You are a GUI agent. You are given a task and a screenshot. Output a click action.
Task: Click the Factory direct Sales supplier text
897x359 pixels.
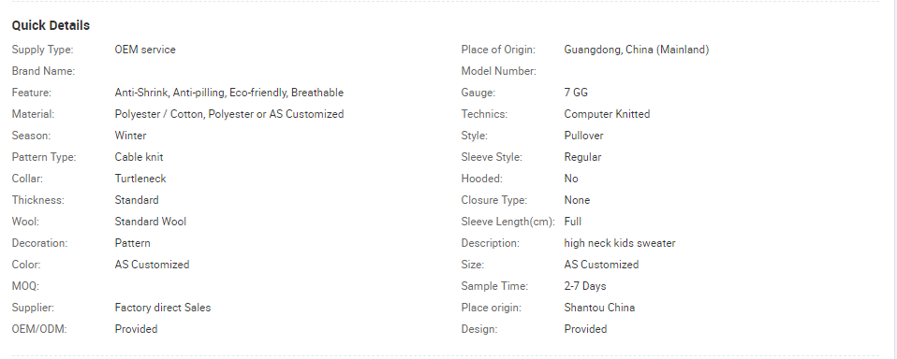point(163,308)
